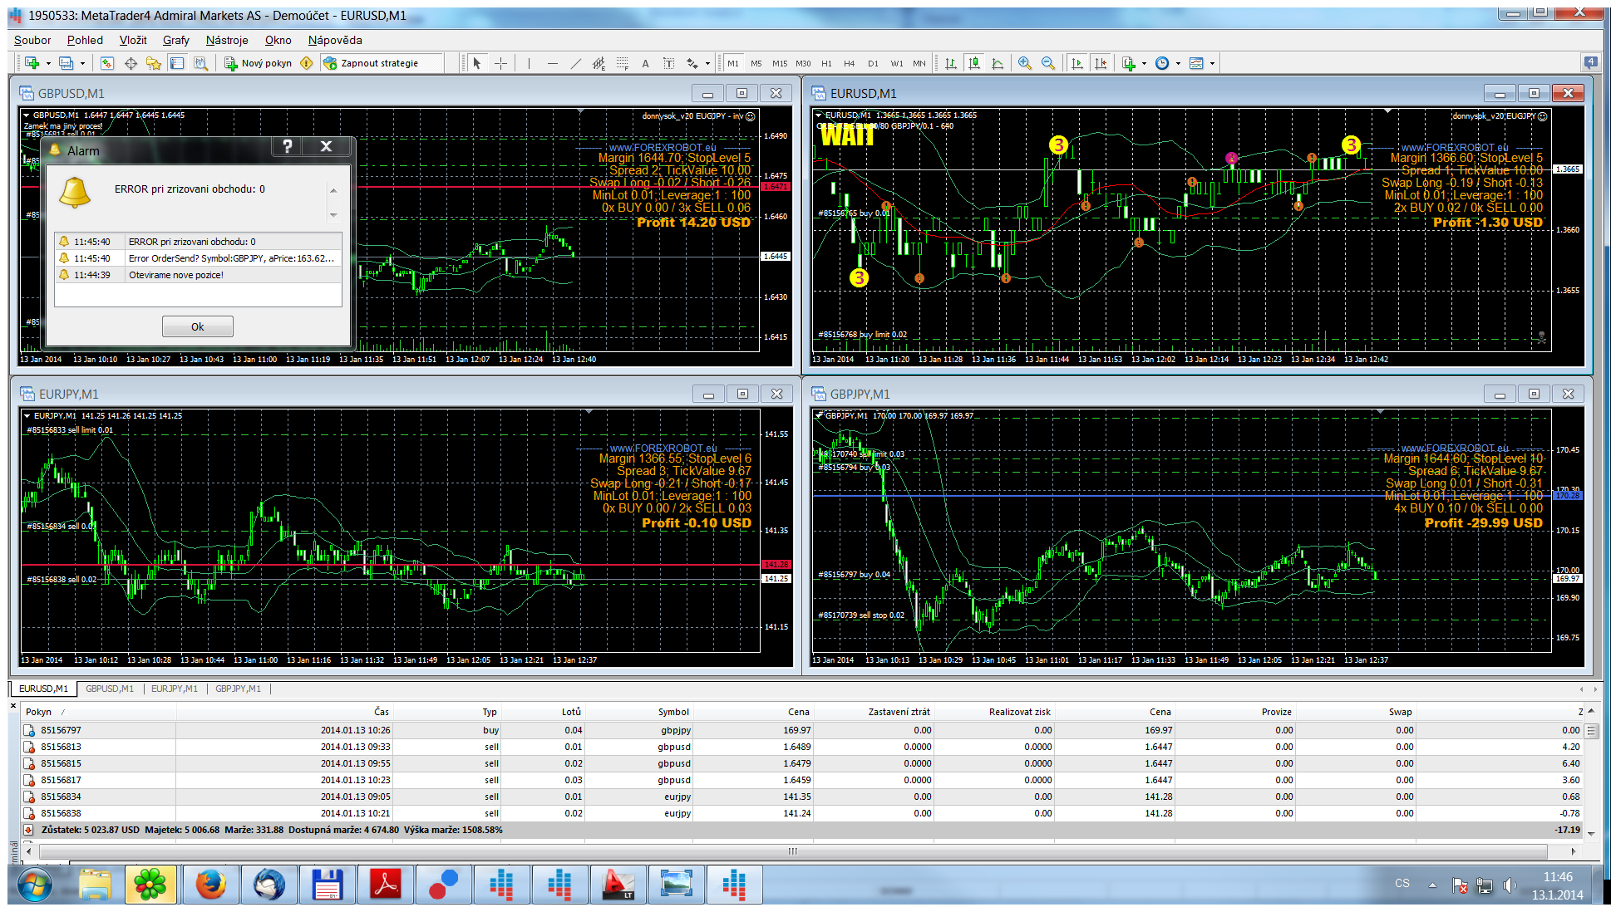Open the Profiles icon in toolbar

click(x=67, y=63)
